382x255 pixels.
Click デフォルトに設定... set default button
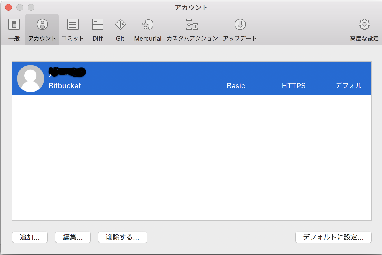click(333, 237)
